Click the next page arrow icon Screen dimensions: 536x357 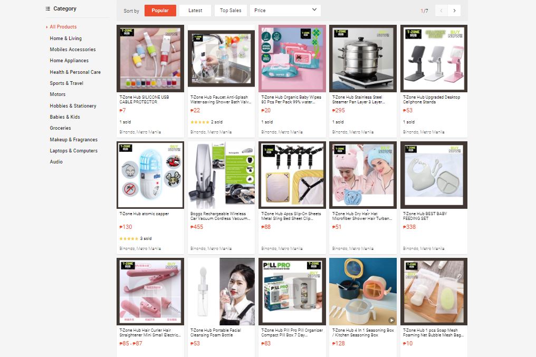click(x=454, y=11)
